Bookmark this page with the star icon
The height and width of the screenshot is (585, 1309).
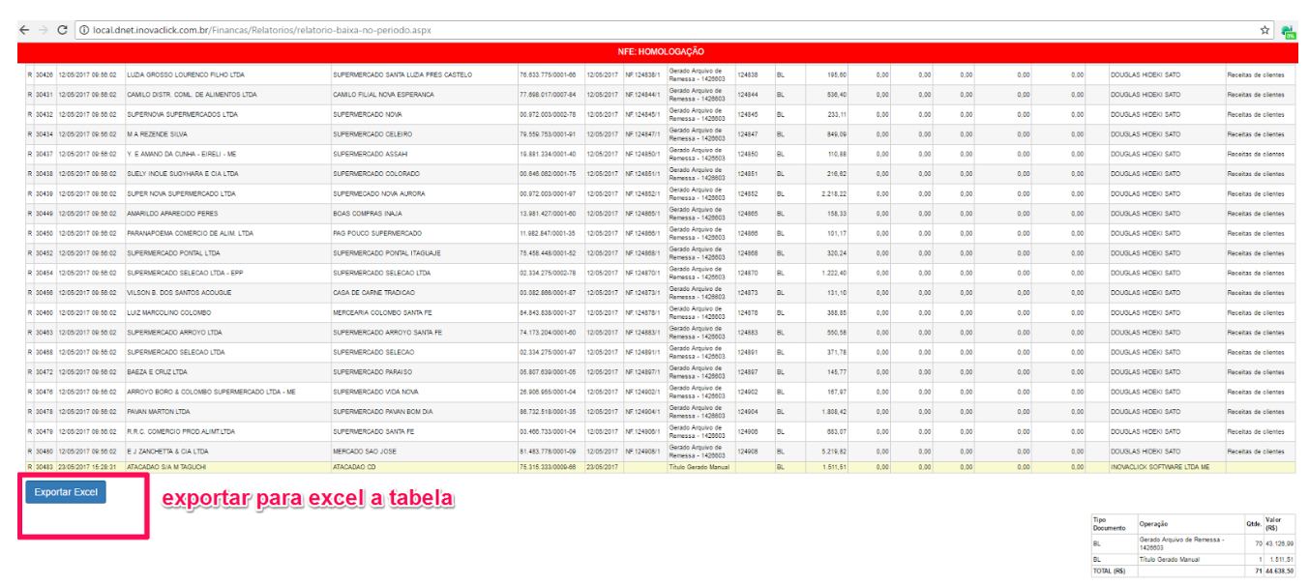click(x=1264, y=30)
